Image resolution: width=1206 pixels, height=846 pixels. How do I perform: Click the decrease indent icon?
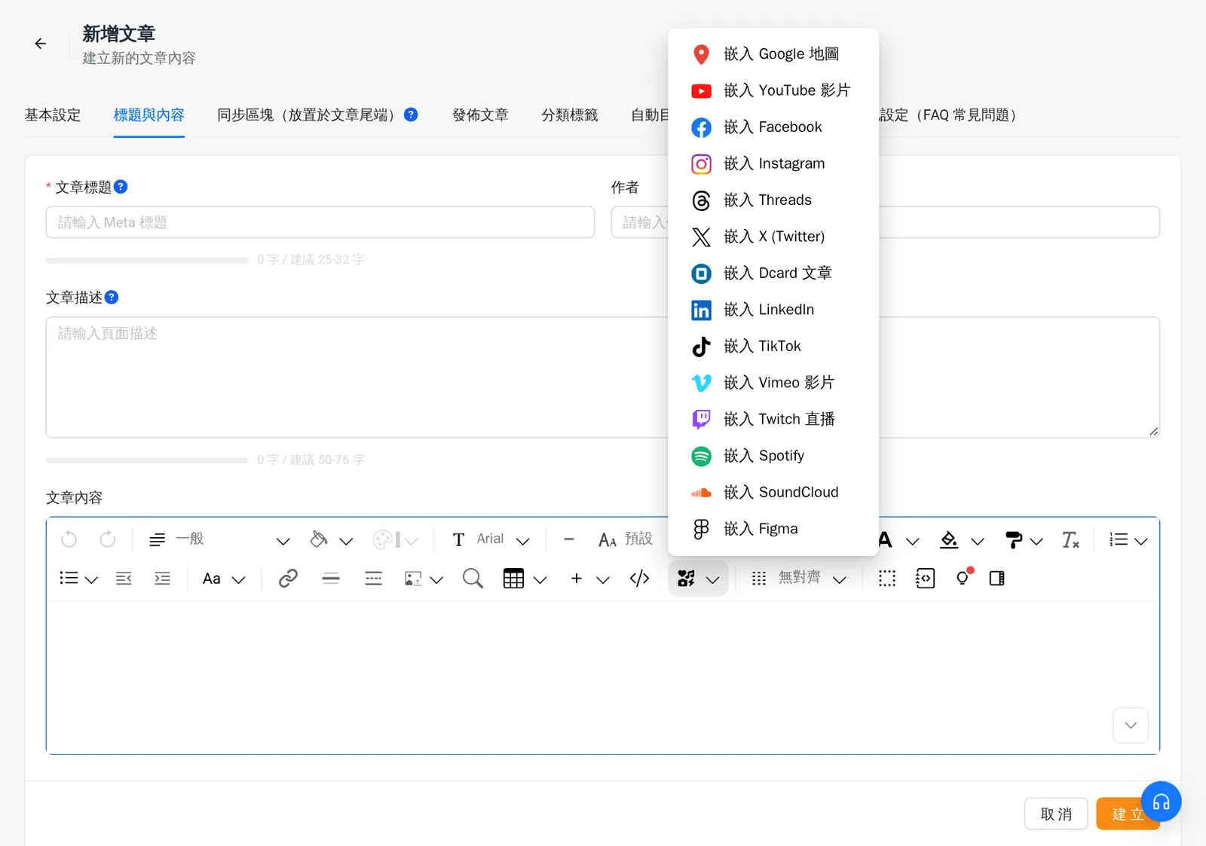124,579
